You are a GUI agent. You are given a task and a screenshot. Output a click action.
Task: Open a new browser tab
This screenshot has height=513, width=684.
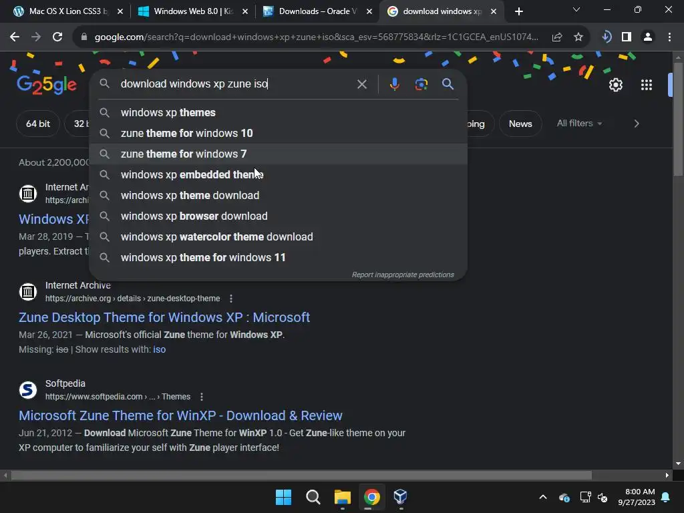518,12
